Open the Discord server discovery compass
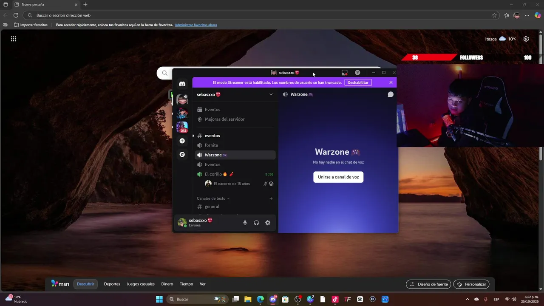The height and width of the screenshot is (306, 544). coord(182,154)
